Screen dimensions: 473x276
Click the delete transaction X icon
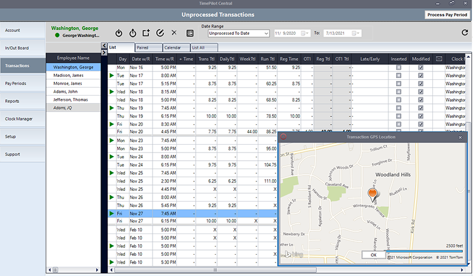(173, 33)
